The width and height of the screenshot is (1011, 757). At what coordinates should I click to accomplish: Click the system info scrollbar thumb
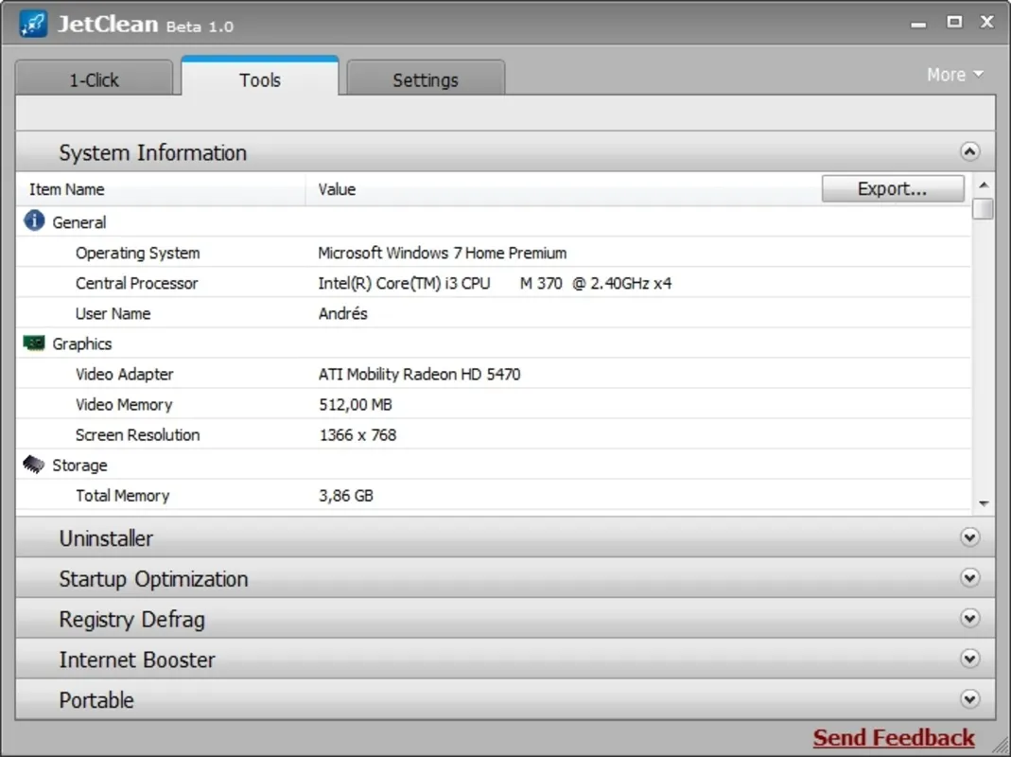(984, 208)
